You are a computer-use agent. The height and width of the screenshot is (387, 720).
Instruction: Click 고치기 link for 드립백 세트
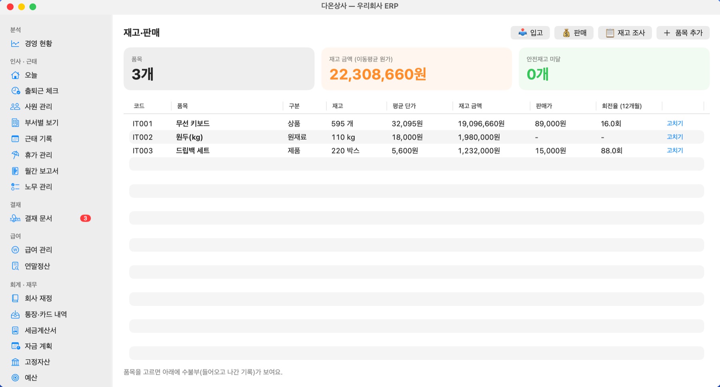coord(675,151)
